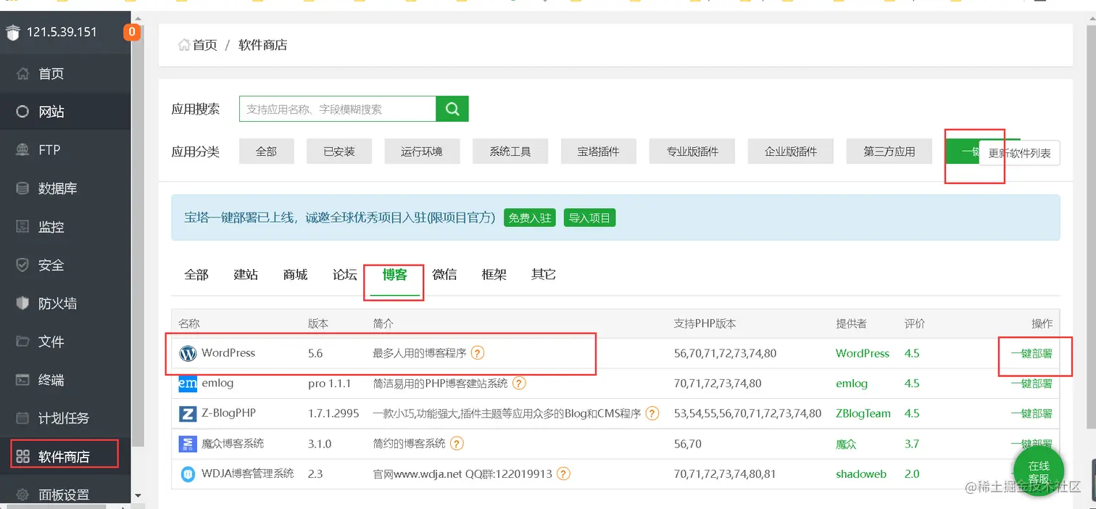
Task: Click the Z-BlogPHP logo icon
Action: [x=188, y=413]
